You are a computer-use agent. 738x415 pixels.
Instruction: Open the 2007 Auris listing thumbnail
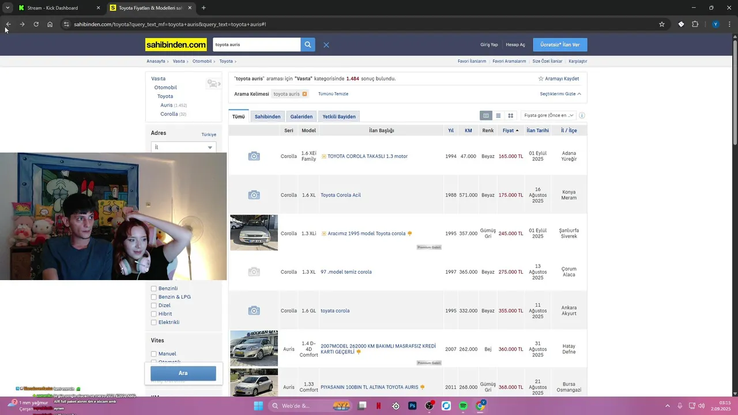tap(254, 349)
